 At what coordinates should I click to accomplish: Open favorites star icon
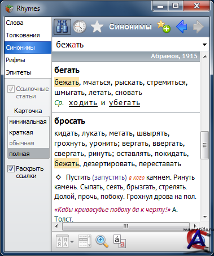point(97,27)
